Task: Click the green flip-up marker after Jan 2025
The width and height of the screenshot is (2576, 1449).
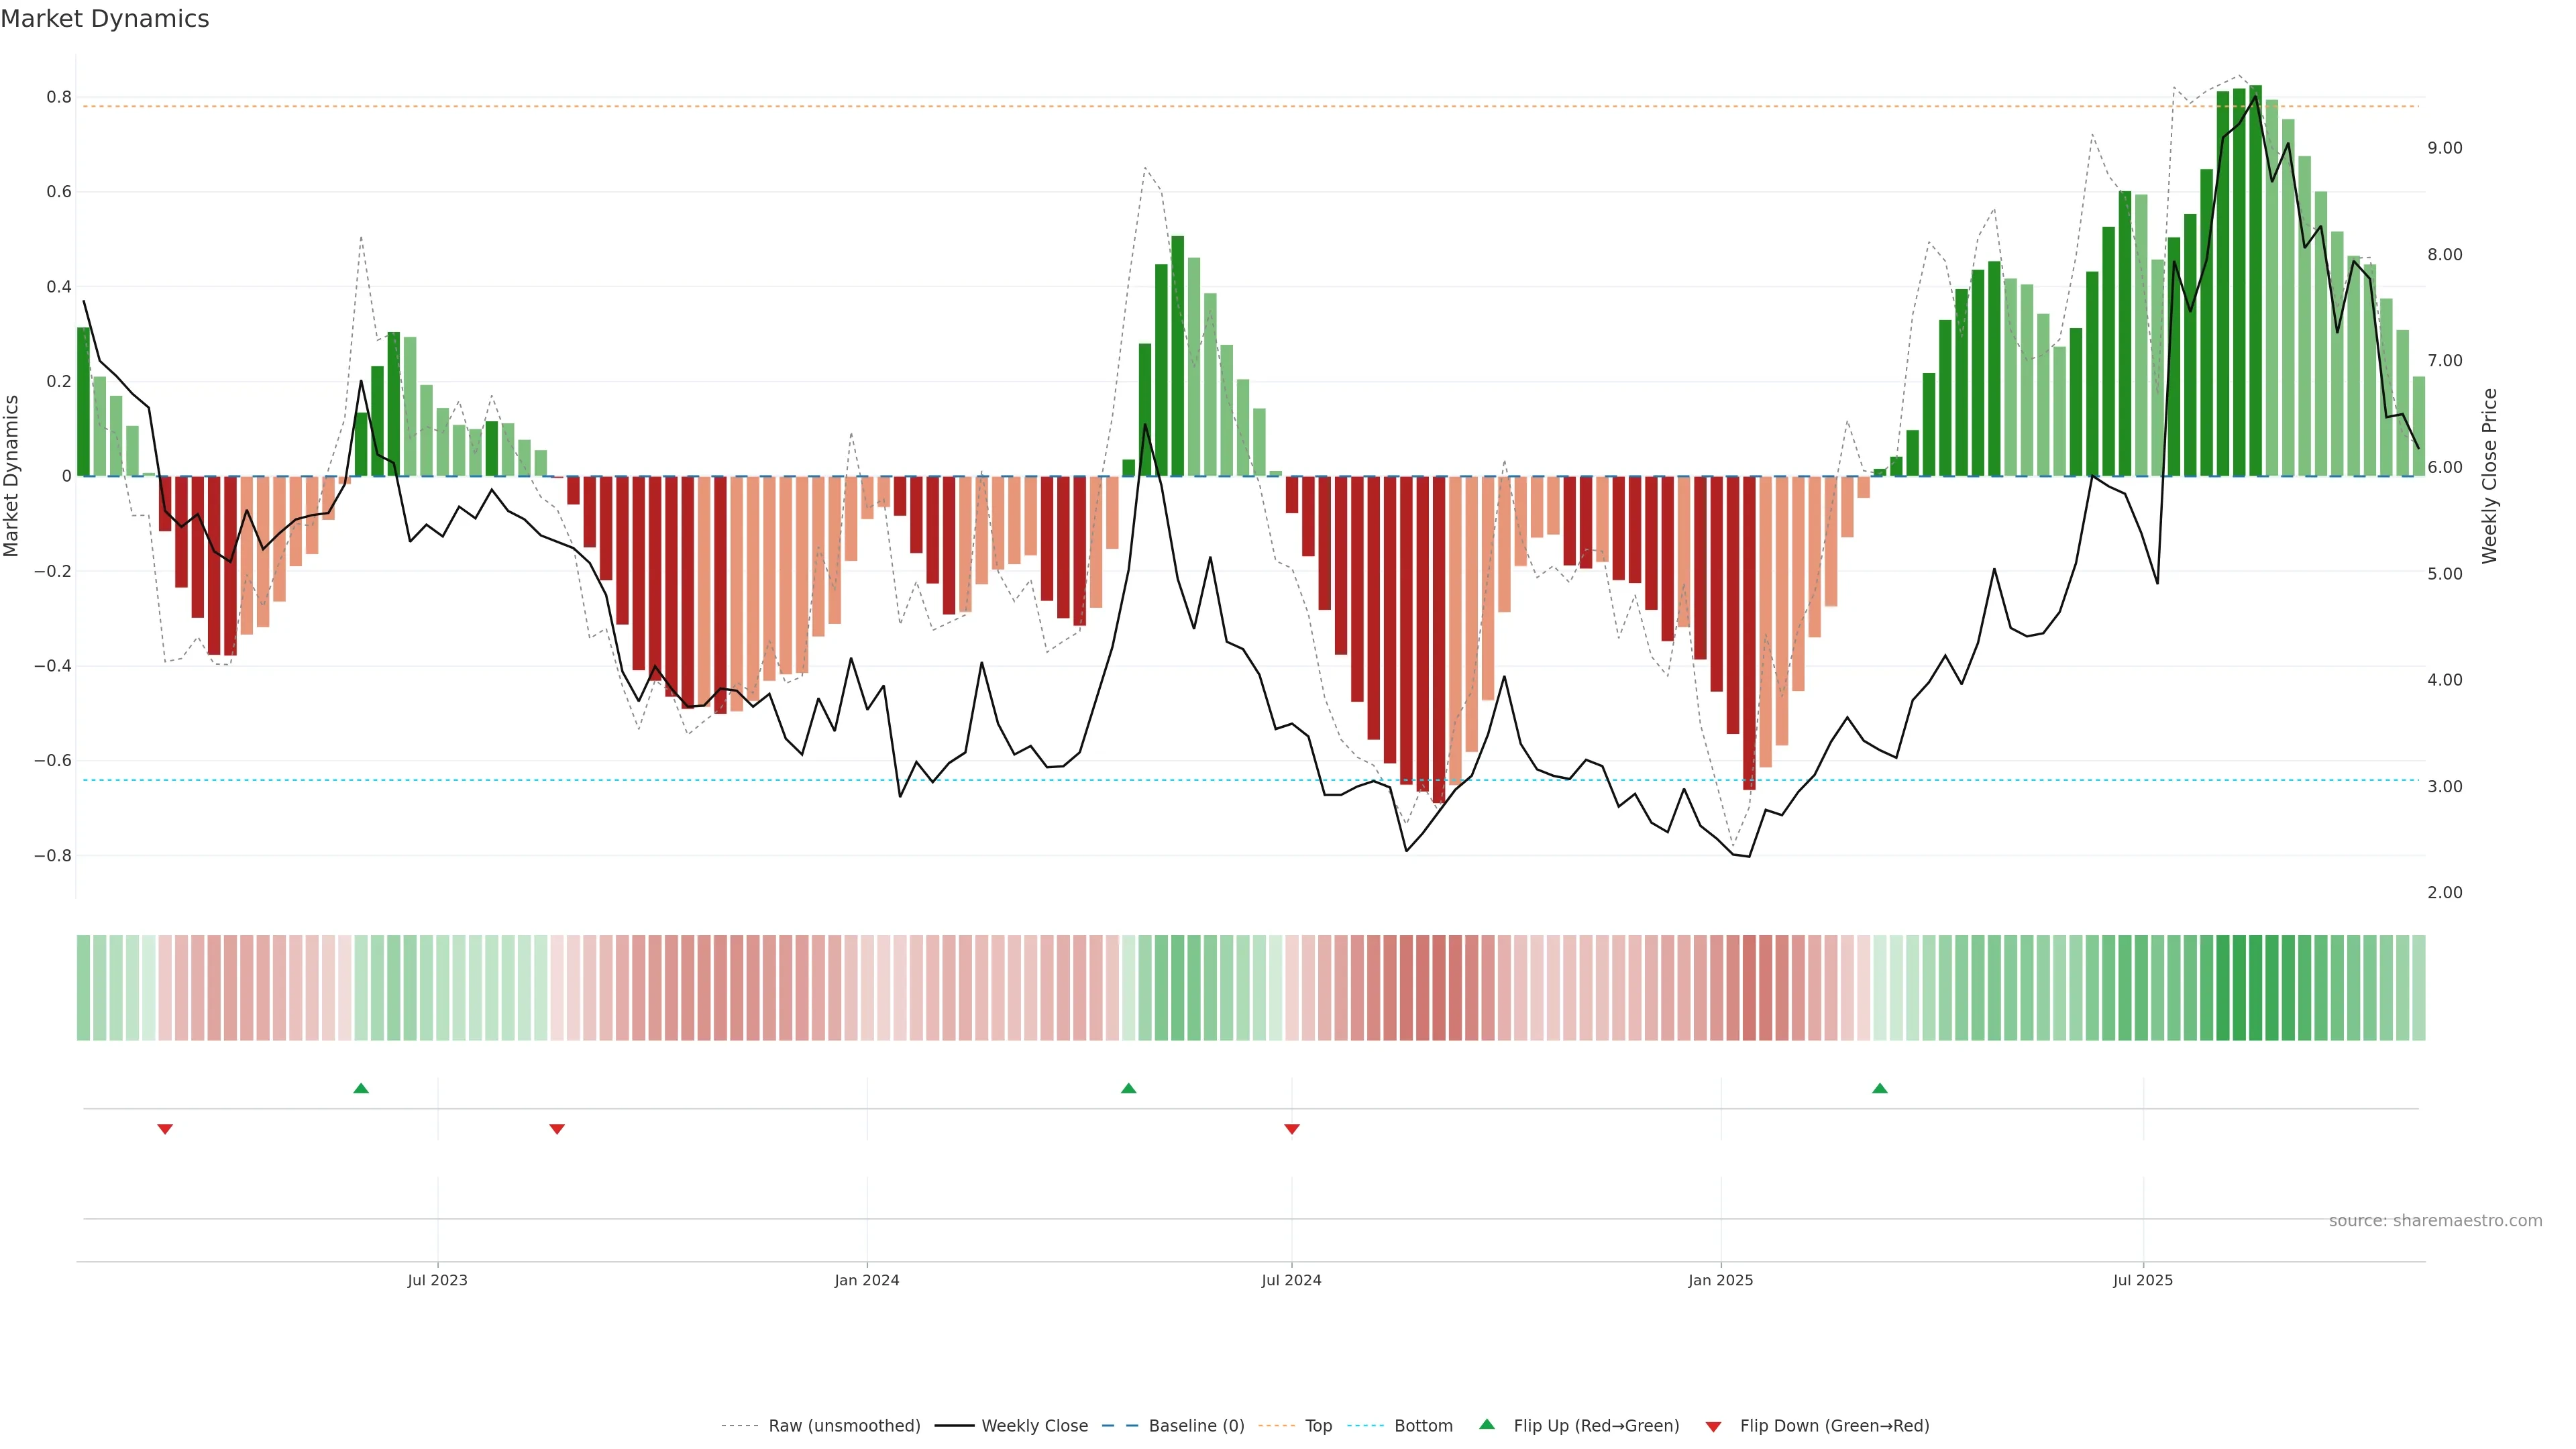Action: point(1879,1088)
